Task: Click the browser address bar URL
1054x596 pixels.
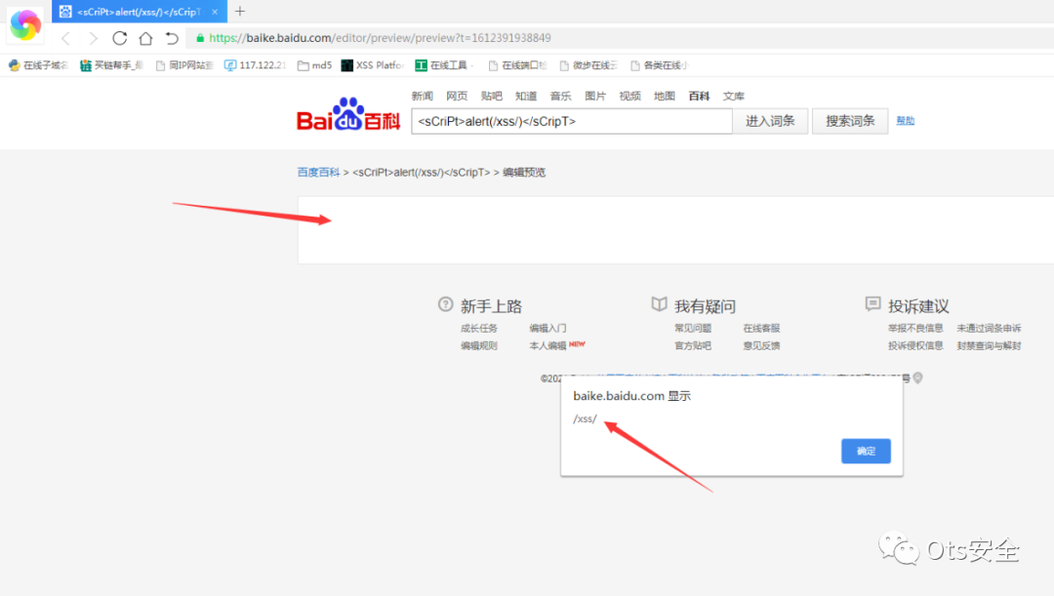Action: tap(380, 38)
